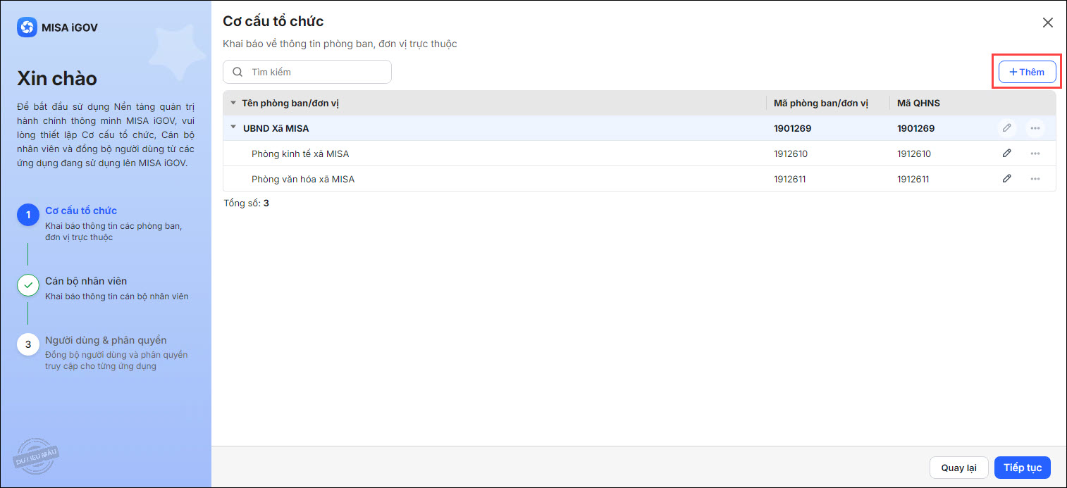
Task: Click the Quay lại button
Action: (x=958, y=468)
